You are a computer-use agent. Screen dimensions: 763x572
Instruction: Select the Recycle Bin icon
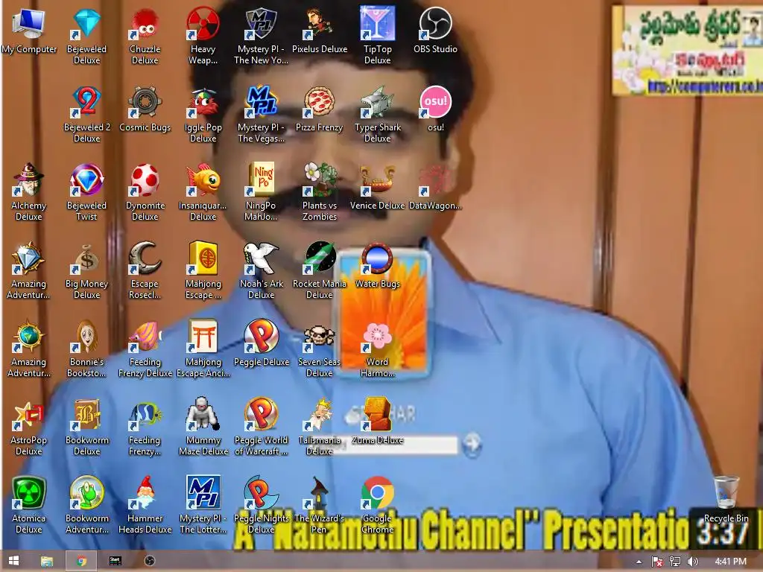click(x=726, y=493)
